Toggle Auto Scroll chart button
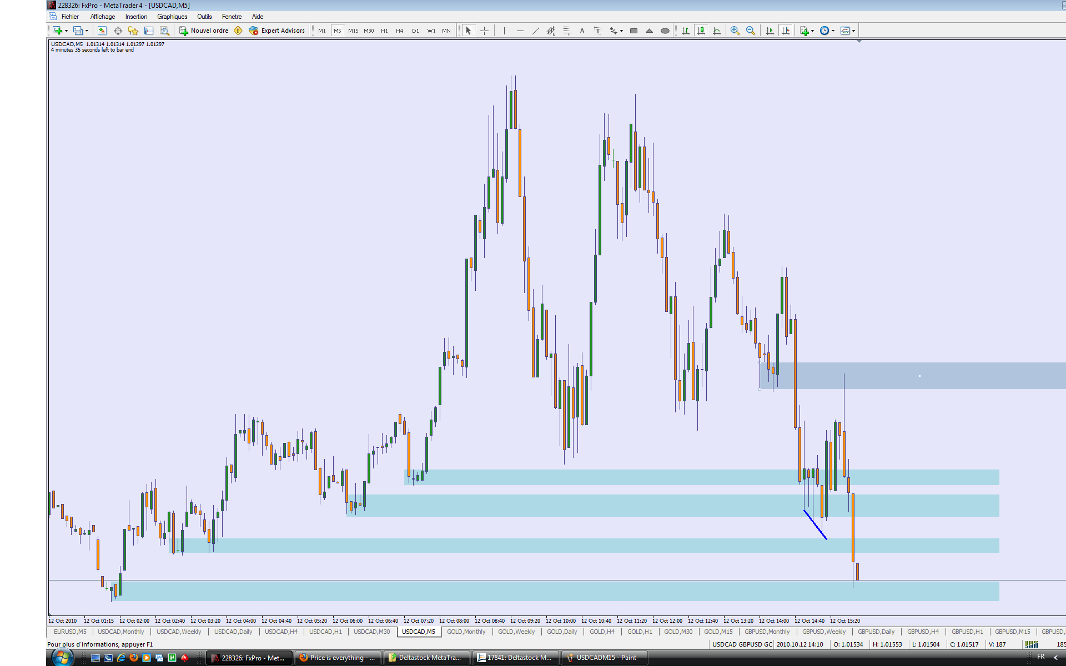Viewport: 1066px width, 666px height. pos(770,31)
